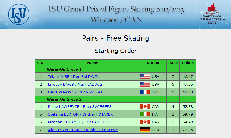Click the Canadian flag beside Paige LAWRENCE
The width and height of the screenshot is (231, 138).
point(145,106)
